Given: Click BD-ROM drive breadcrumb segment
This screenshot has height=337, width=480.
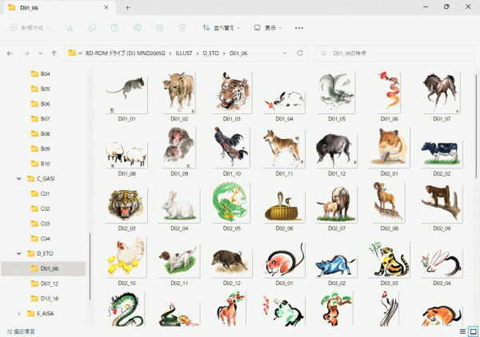Looking at the screenshot, I should 126,54.
